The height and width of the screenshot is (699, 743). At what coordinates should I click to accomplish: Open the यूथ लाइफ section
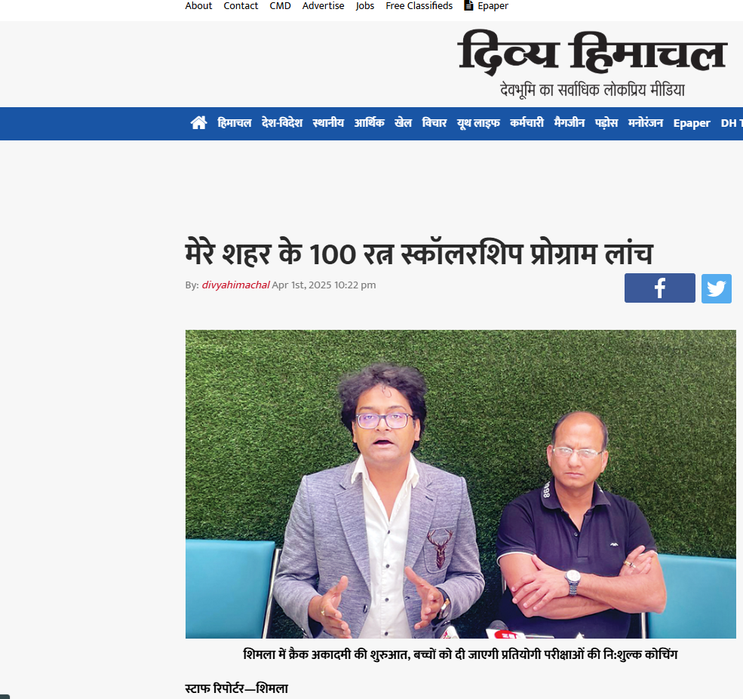coord(478,123)
